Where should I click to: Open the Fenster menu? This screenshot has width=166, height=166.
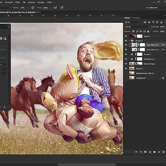[41, 2]
